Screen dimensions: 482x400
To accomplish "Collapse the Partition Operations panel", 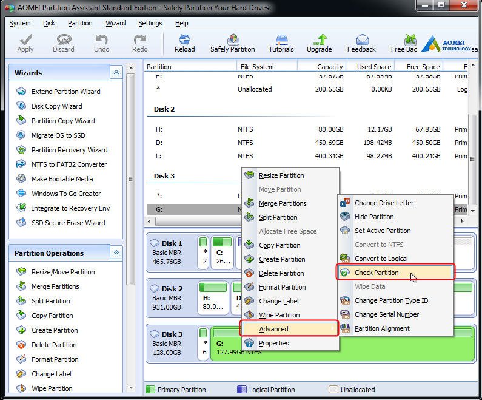I will (116, 253).
